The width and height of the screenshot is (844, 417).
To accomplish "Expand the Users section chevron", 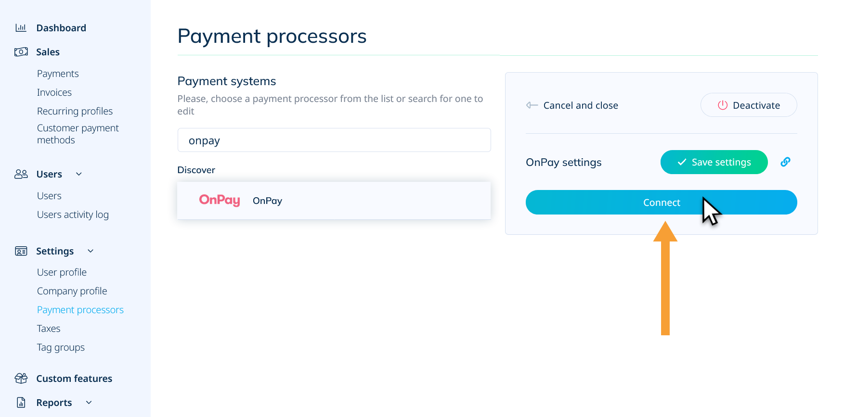I will coord(78,174).
